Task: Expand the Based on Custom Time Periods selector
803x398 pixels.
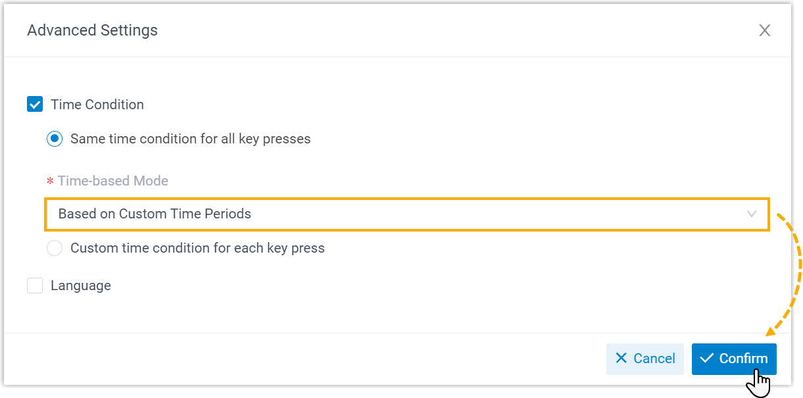Action: pyautogui.click(x=406, y=214)
